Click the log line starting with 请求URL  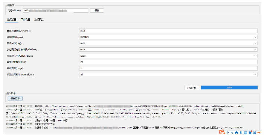tap(125, 106)
